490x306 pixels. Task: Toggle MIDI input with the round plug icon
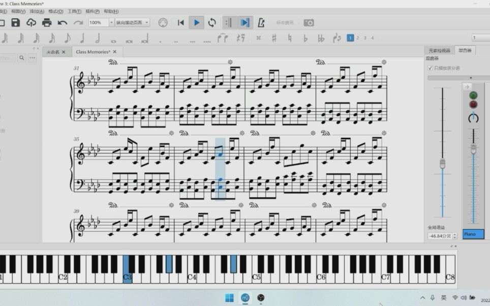point(163,22)
